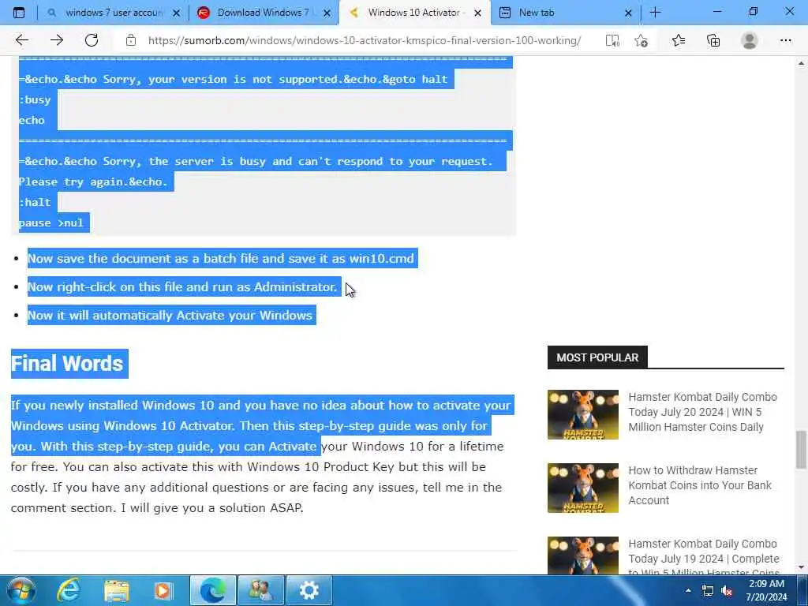Click 'Sorry, your version is not supported' line
The height and width of the screenshot is (606, 808).
point(234,79)
